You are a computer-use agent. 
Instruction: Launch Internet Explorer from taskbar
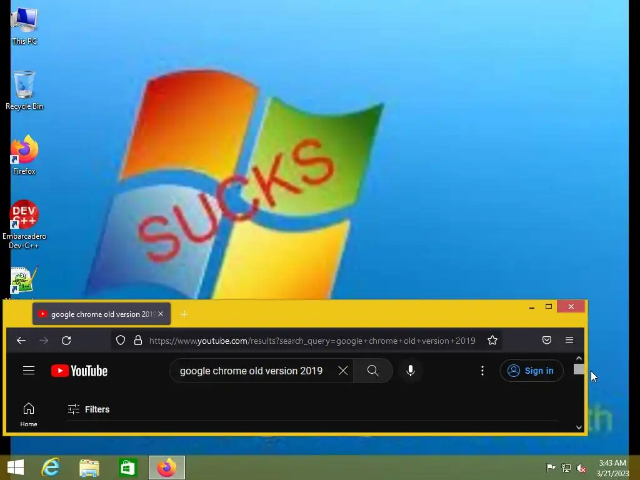(51, 467)
